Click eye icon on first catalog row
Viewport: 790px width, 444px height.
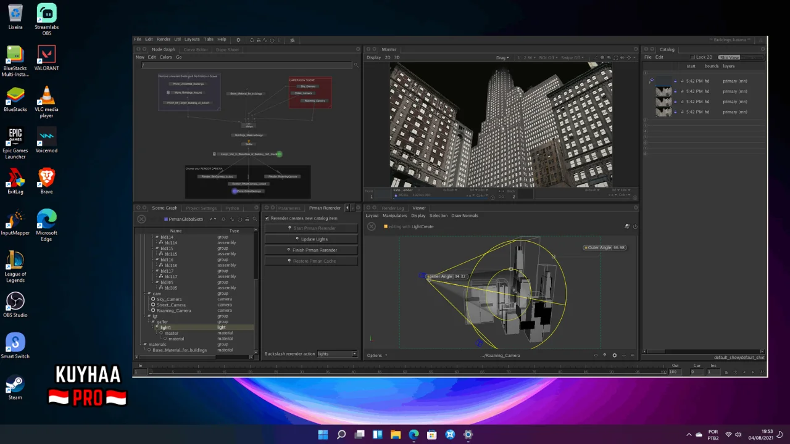651,80
